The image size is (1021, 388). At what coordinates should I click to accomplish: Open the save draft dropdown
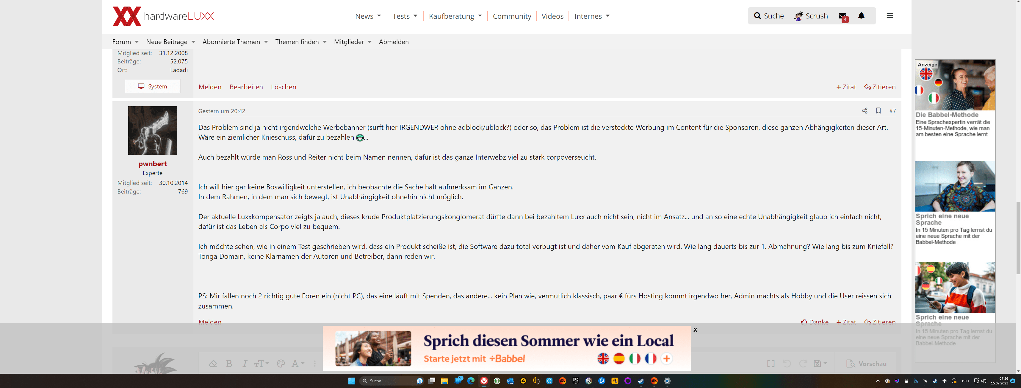[820, 363]
